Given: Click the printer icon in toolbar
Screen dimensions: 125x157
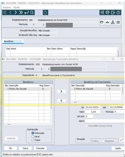Looking at the screenshot, I should (x=108, y=12).
